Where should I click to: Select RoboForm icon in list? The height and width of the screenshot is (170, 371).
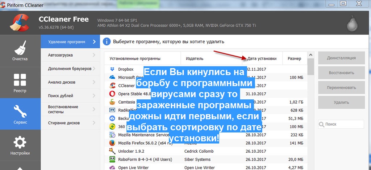pyautogui.click(x=112, y=160)
